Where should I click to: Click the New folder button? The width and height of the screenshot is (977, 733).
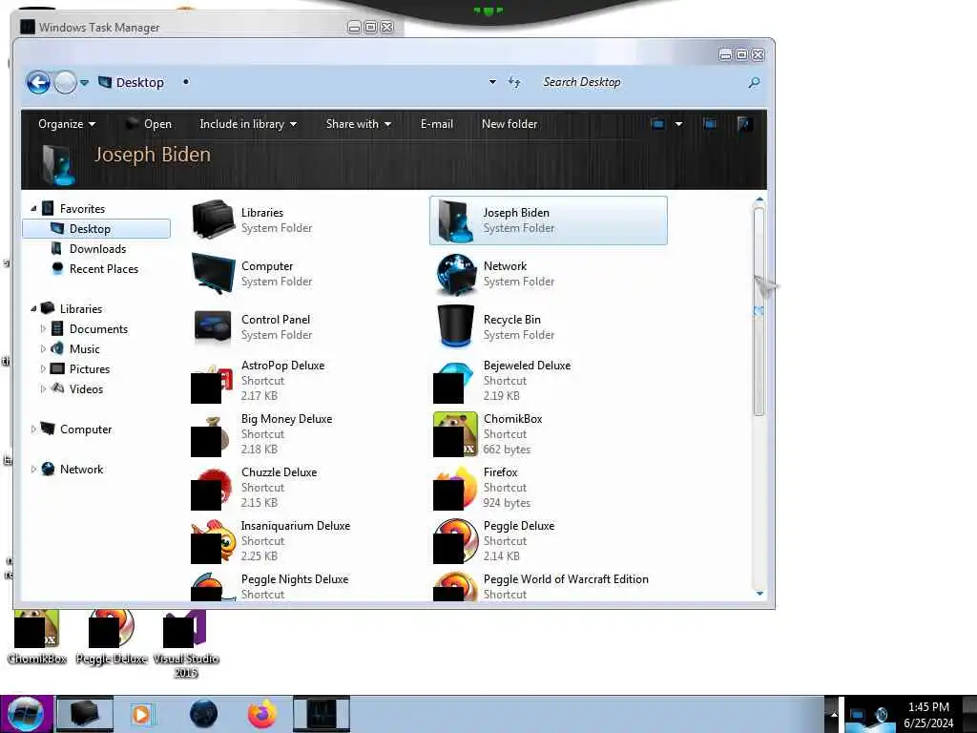pos(509,123)
